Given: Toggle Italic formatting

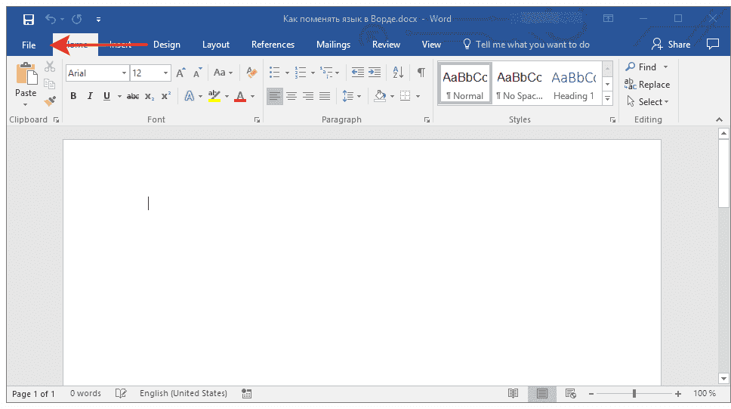Looking at the screenshot, I should pos(90,96).
